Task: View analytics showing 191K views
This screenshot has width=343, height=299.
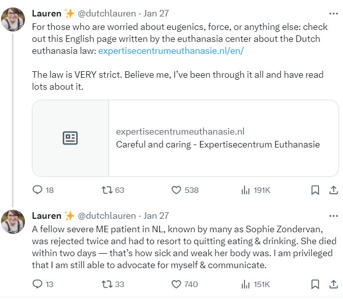Action: pos(245,190)
